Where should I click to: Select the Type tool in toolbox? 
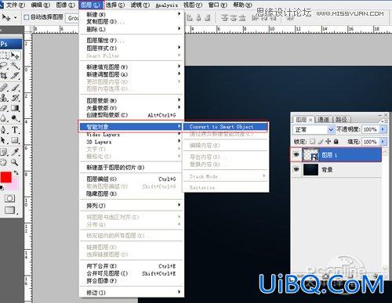click(x=15, y=129)
